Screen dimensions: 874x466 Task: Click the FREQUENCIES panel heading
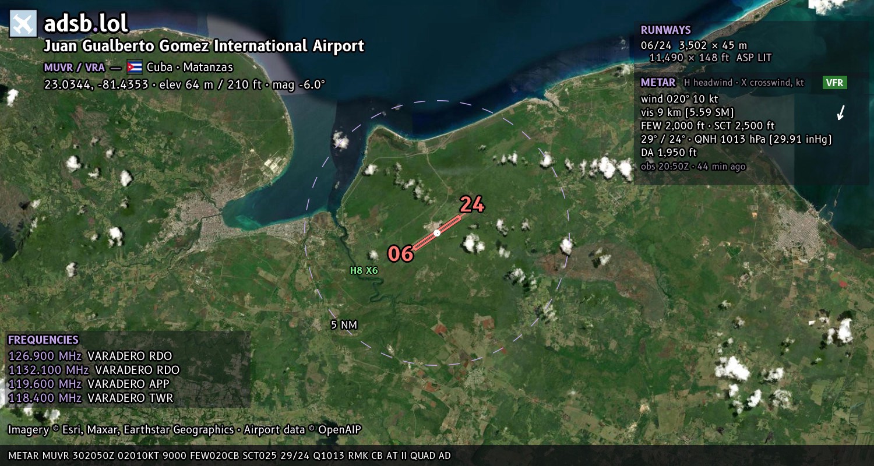[x=43, y=340]
